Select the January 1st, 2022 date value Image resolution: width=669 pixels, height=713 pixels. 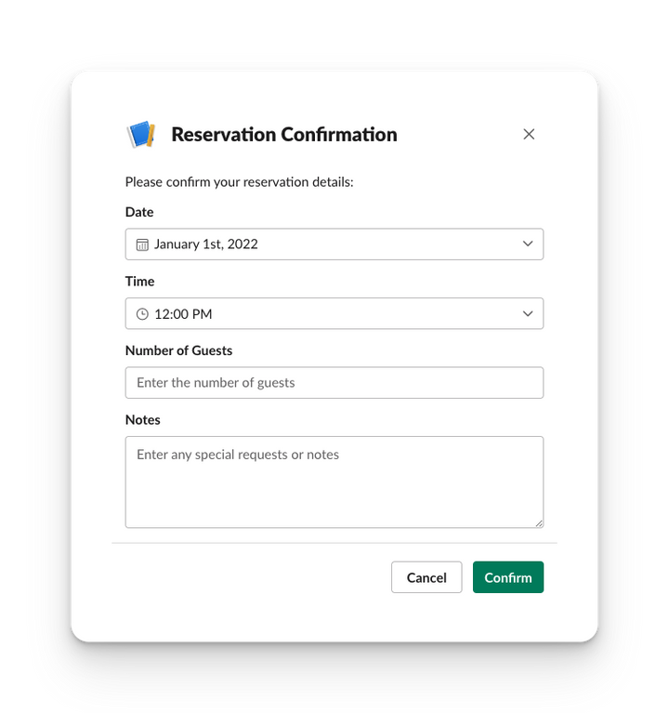point(206,244)
